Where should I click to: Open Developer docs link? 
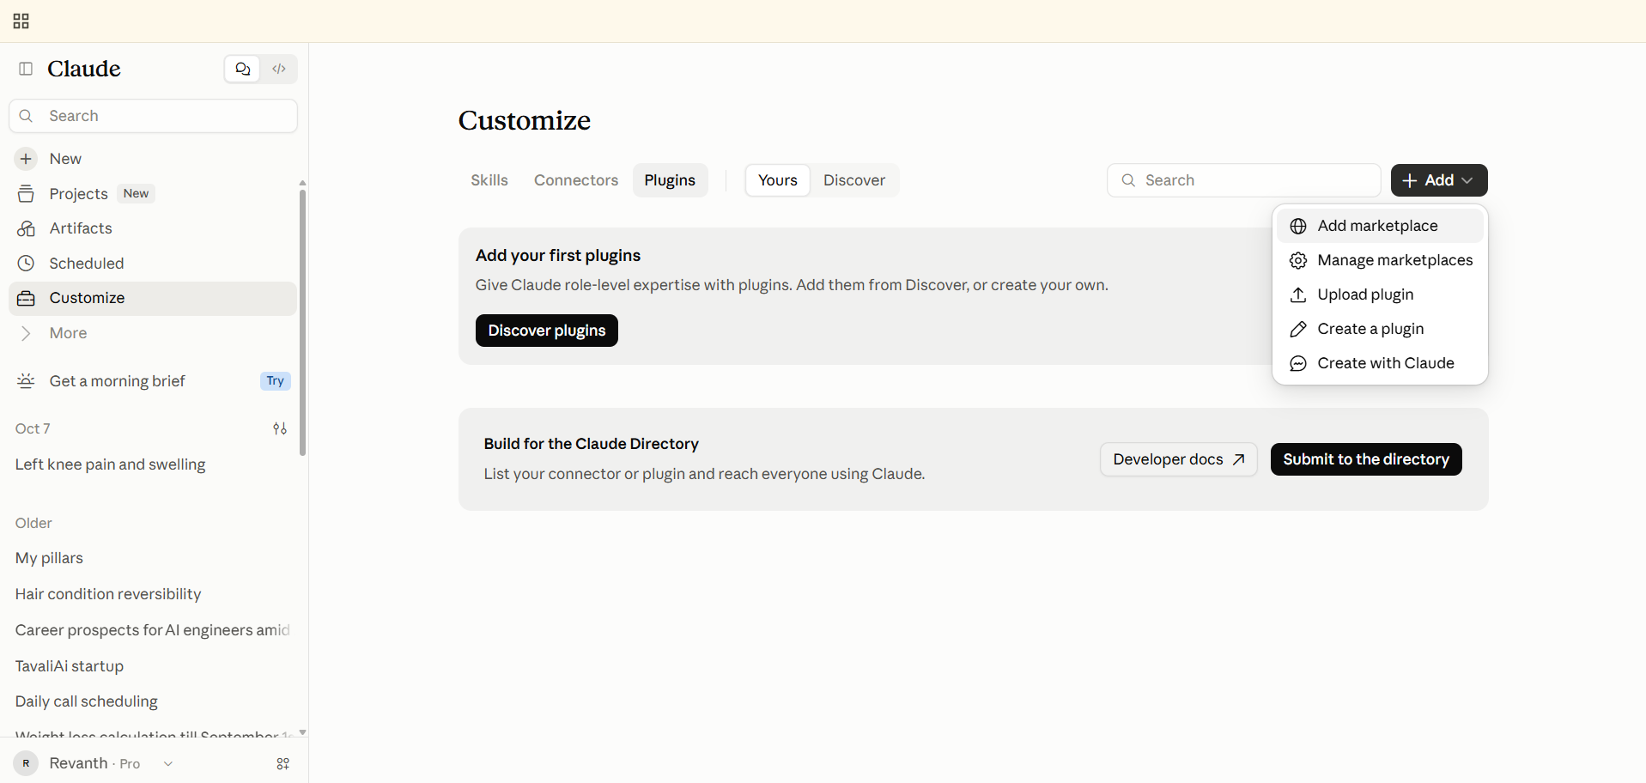1179,459
